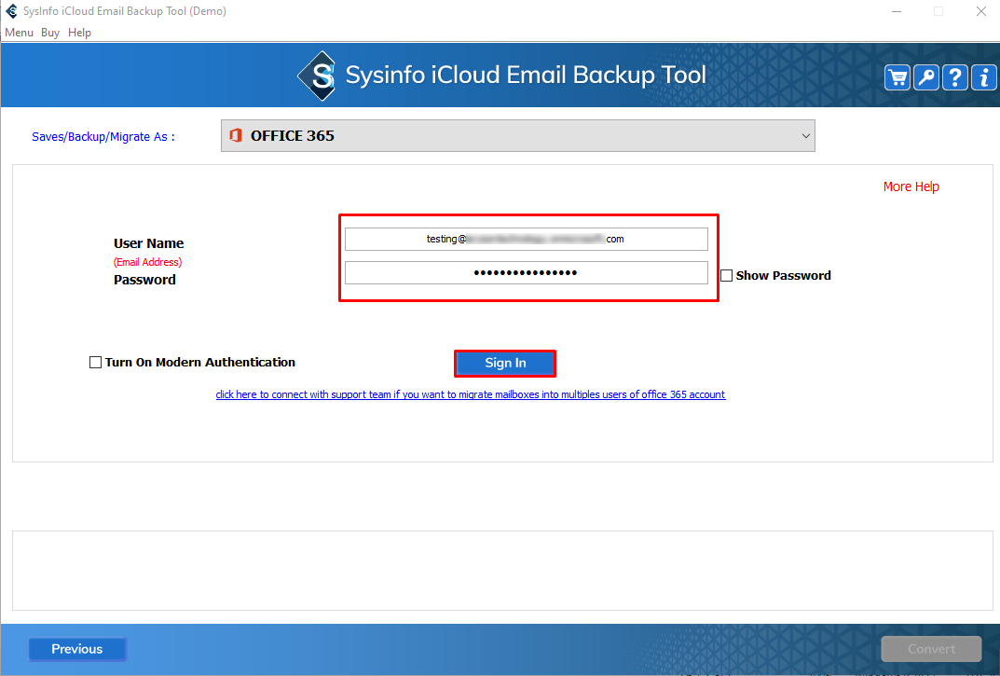This screenshot has height=676, width=1000.
Task: Expand the Saves/Backup/Migrate As dropdown arrow
Action: tap(805, 136)
